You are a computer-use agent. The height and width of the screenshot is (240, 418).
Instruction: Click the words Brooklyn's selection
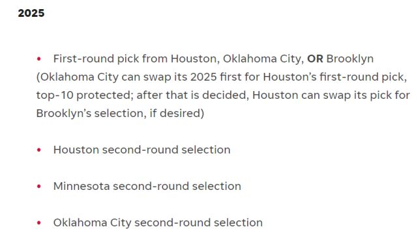click(x=91, y=113)
